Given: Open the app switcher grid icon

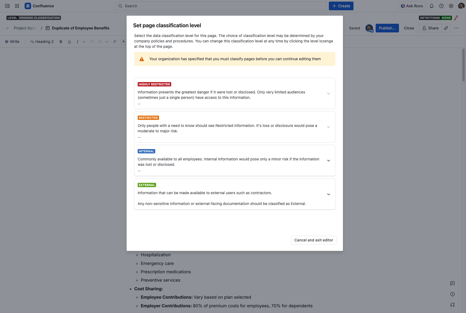Looking at the screenshot, I should point(17,6).
